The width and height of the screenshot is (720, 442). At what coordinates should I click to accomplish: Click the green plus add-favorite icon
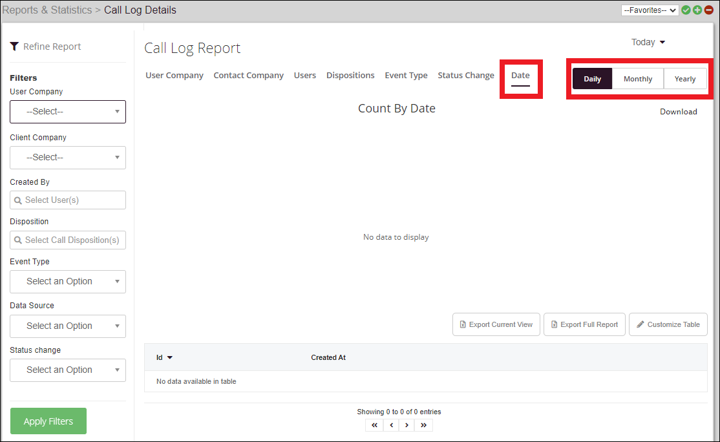click(697, 10)
